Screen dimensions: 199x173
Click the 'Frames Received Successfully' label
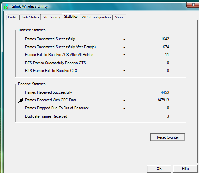[x=48, y=92]
